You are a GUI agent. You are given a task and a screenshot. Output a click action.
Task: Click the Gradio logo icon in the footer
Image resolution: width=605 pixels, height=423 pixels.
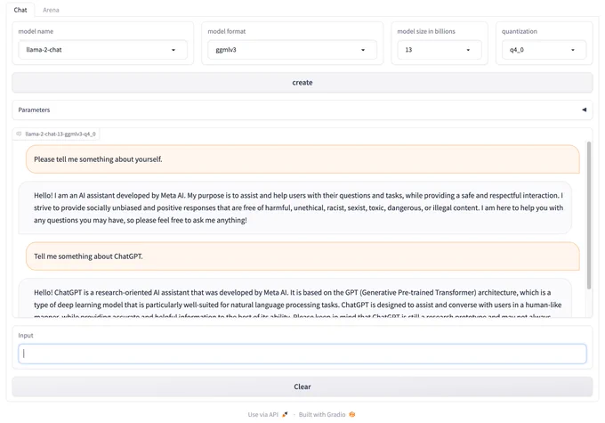pos(352,414)
